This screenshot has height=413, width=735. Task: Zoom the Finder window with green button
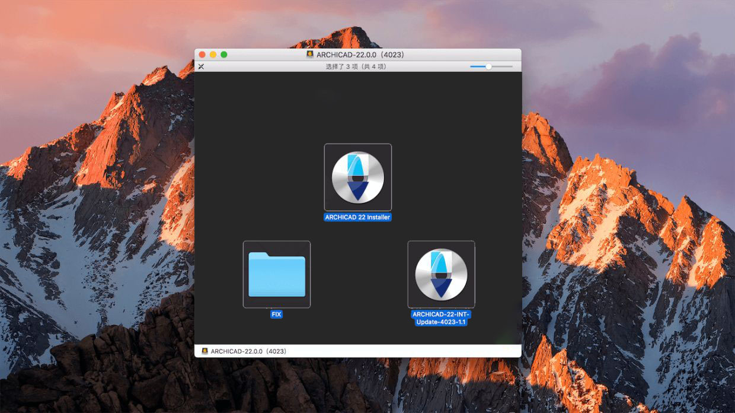pos(224,55)
